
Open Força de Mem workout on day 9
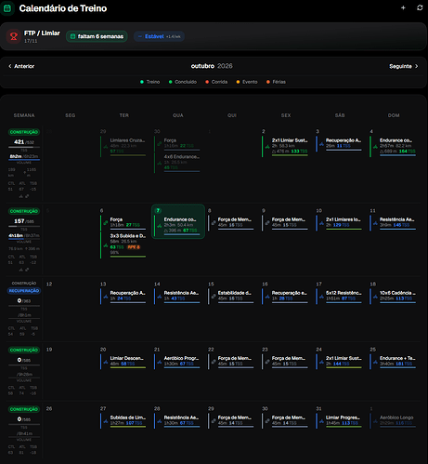pos(285,223)
